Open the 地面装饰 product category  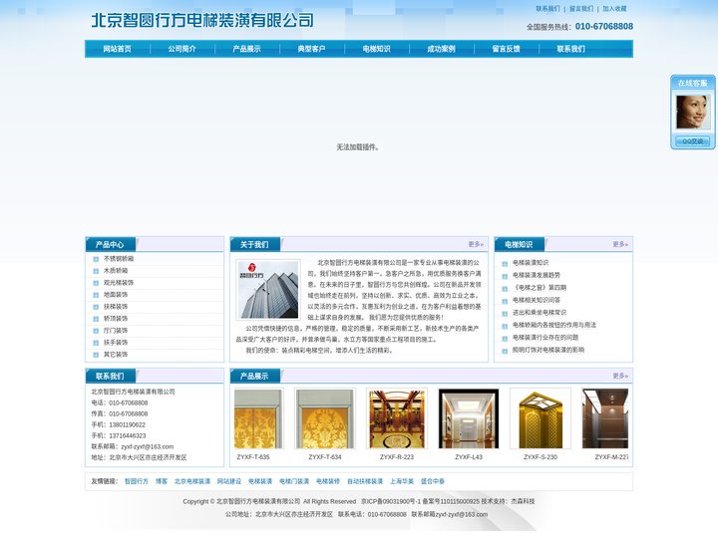coord(116,295)
